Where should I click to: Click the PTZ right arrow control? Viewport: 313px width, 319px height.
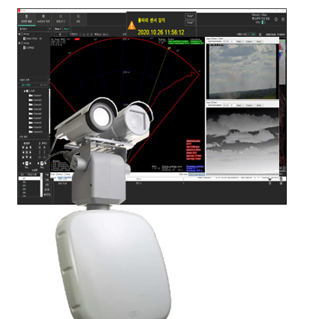pyautogui.click(x=31, y=152)
